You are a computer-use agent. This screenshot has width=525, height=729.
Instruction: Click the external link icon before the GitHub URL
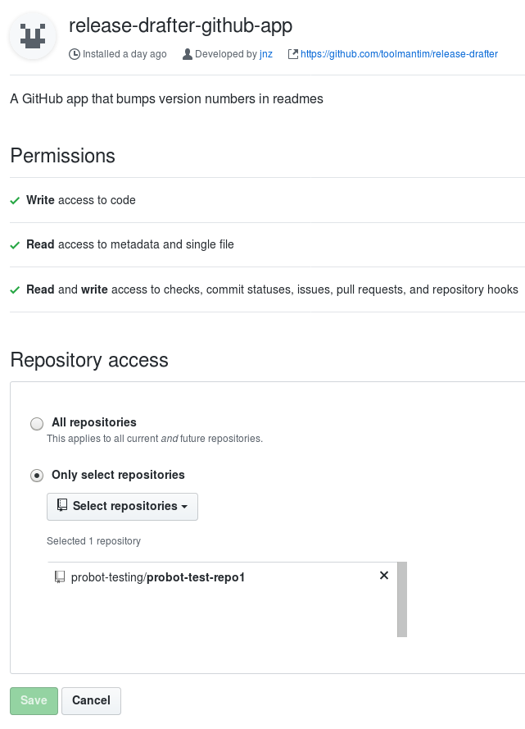pyautogui.click(x=292, y=54)
